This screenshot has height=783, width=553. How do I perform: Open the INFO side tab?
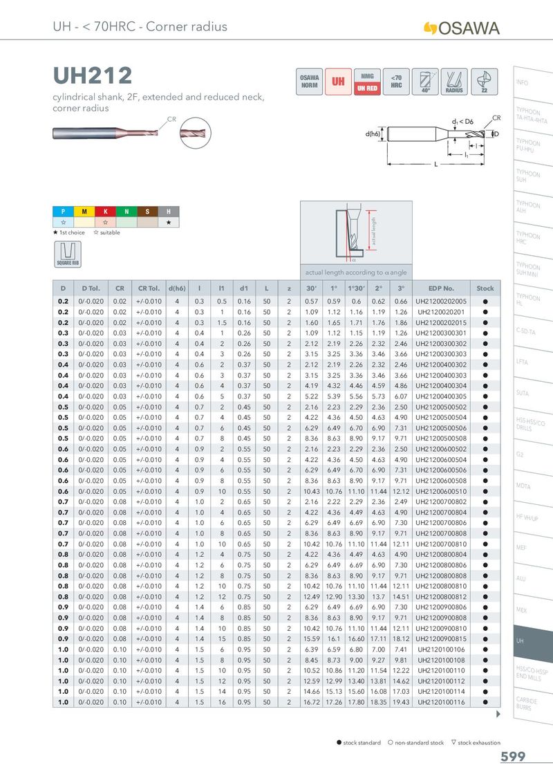(x=533, y=84)
